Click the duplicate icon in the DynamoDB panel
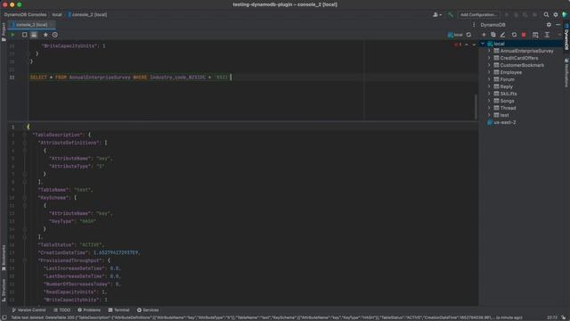This screenshot has height=321, width=570. coord(493,35)
